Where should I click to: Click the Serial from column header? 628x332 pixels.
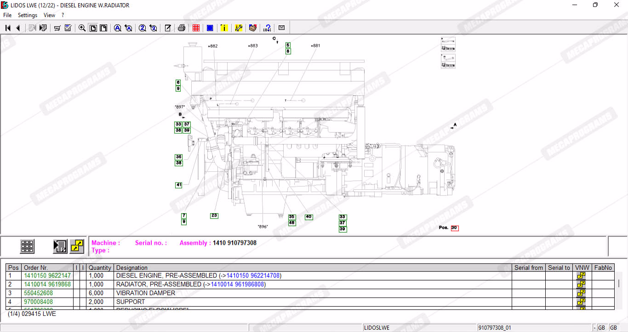pyautogui.click(x=529, y=268)
